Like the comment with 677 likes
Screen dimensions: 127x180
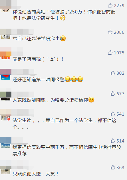click(x=113, y=94)
